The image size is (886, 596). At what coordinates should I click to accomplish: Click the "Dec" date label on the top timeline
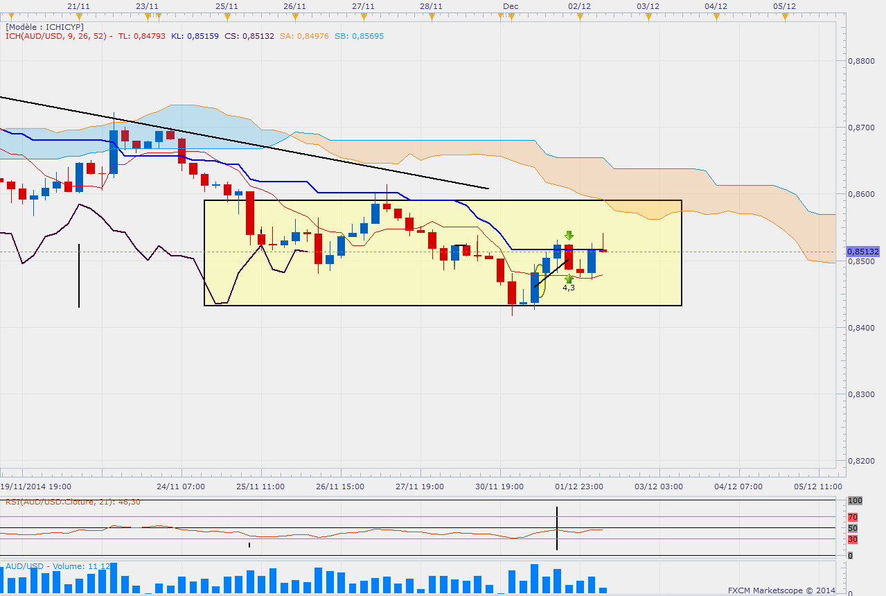pos(511,6)
